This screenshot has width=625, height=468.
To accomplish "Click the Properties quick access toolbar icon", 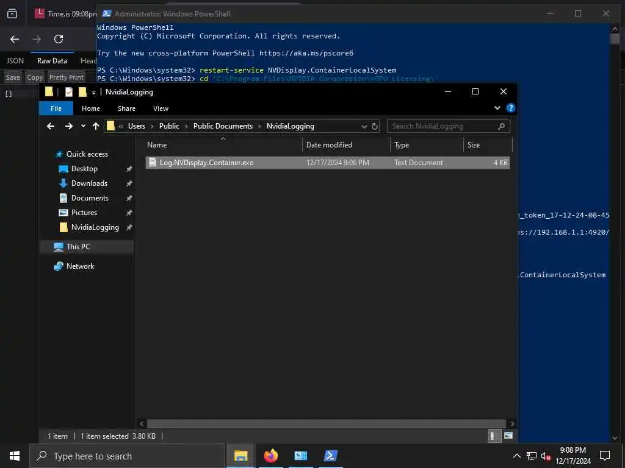I will 69,92.
